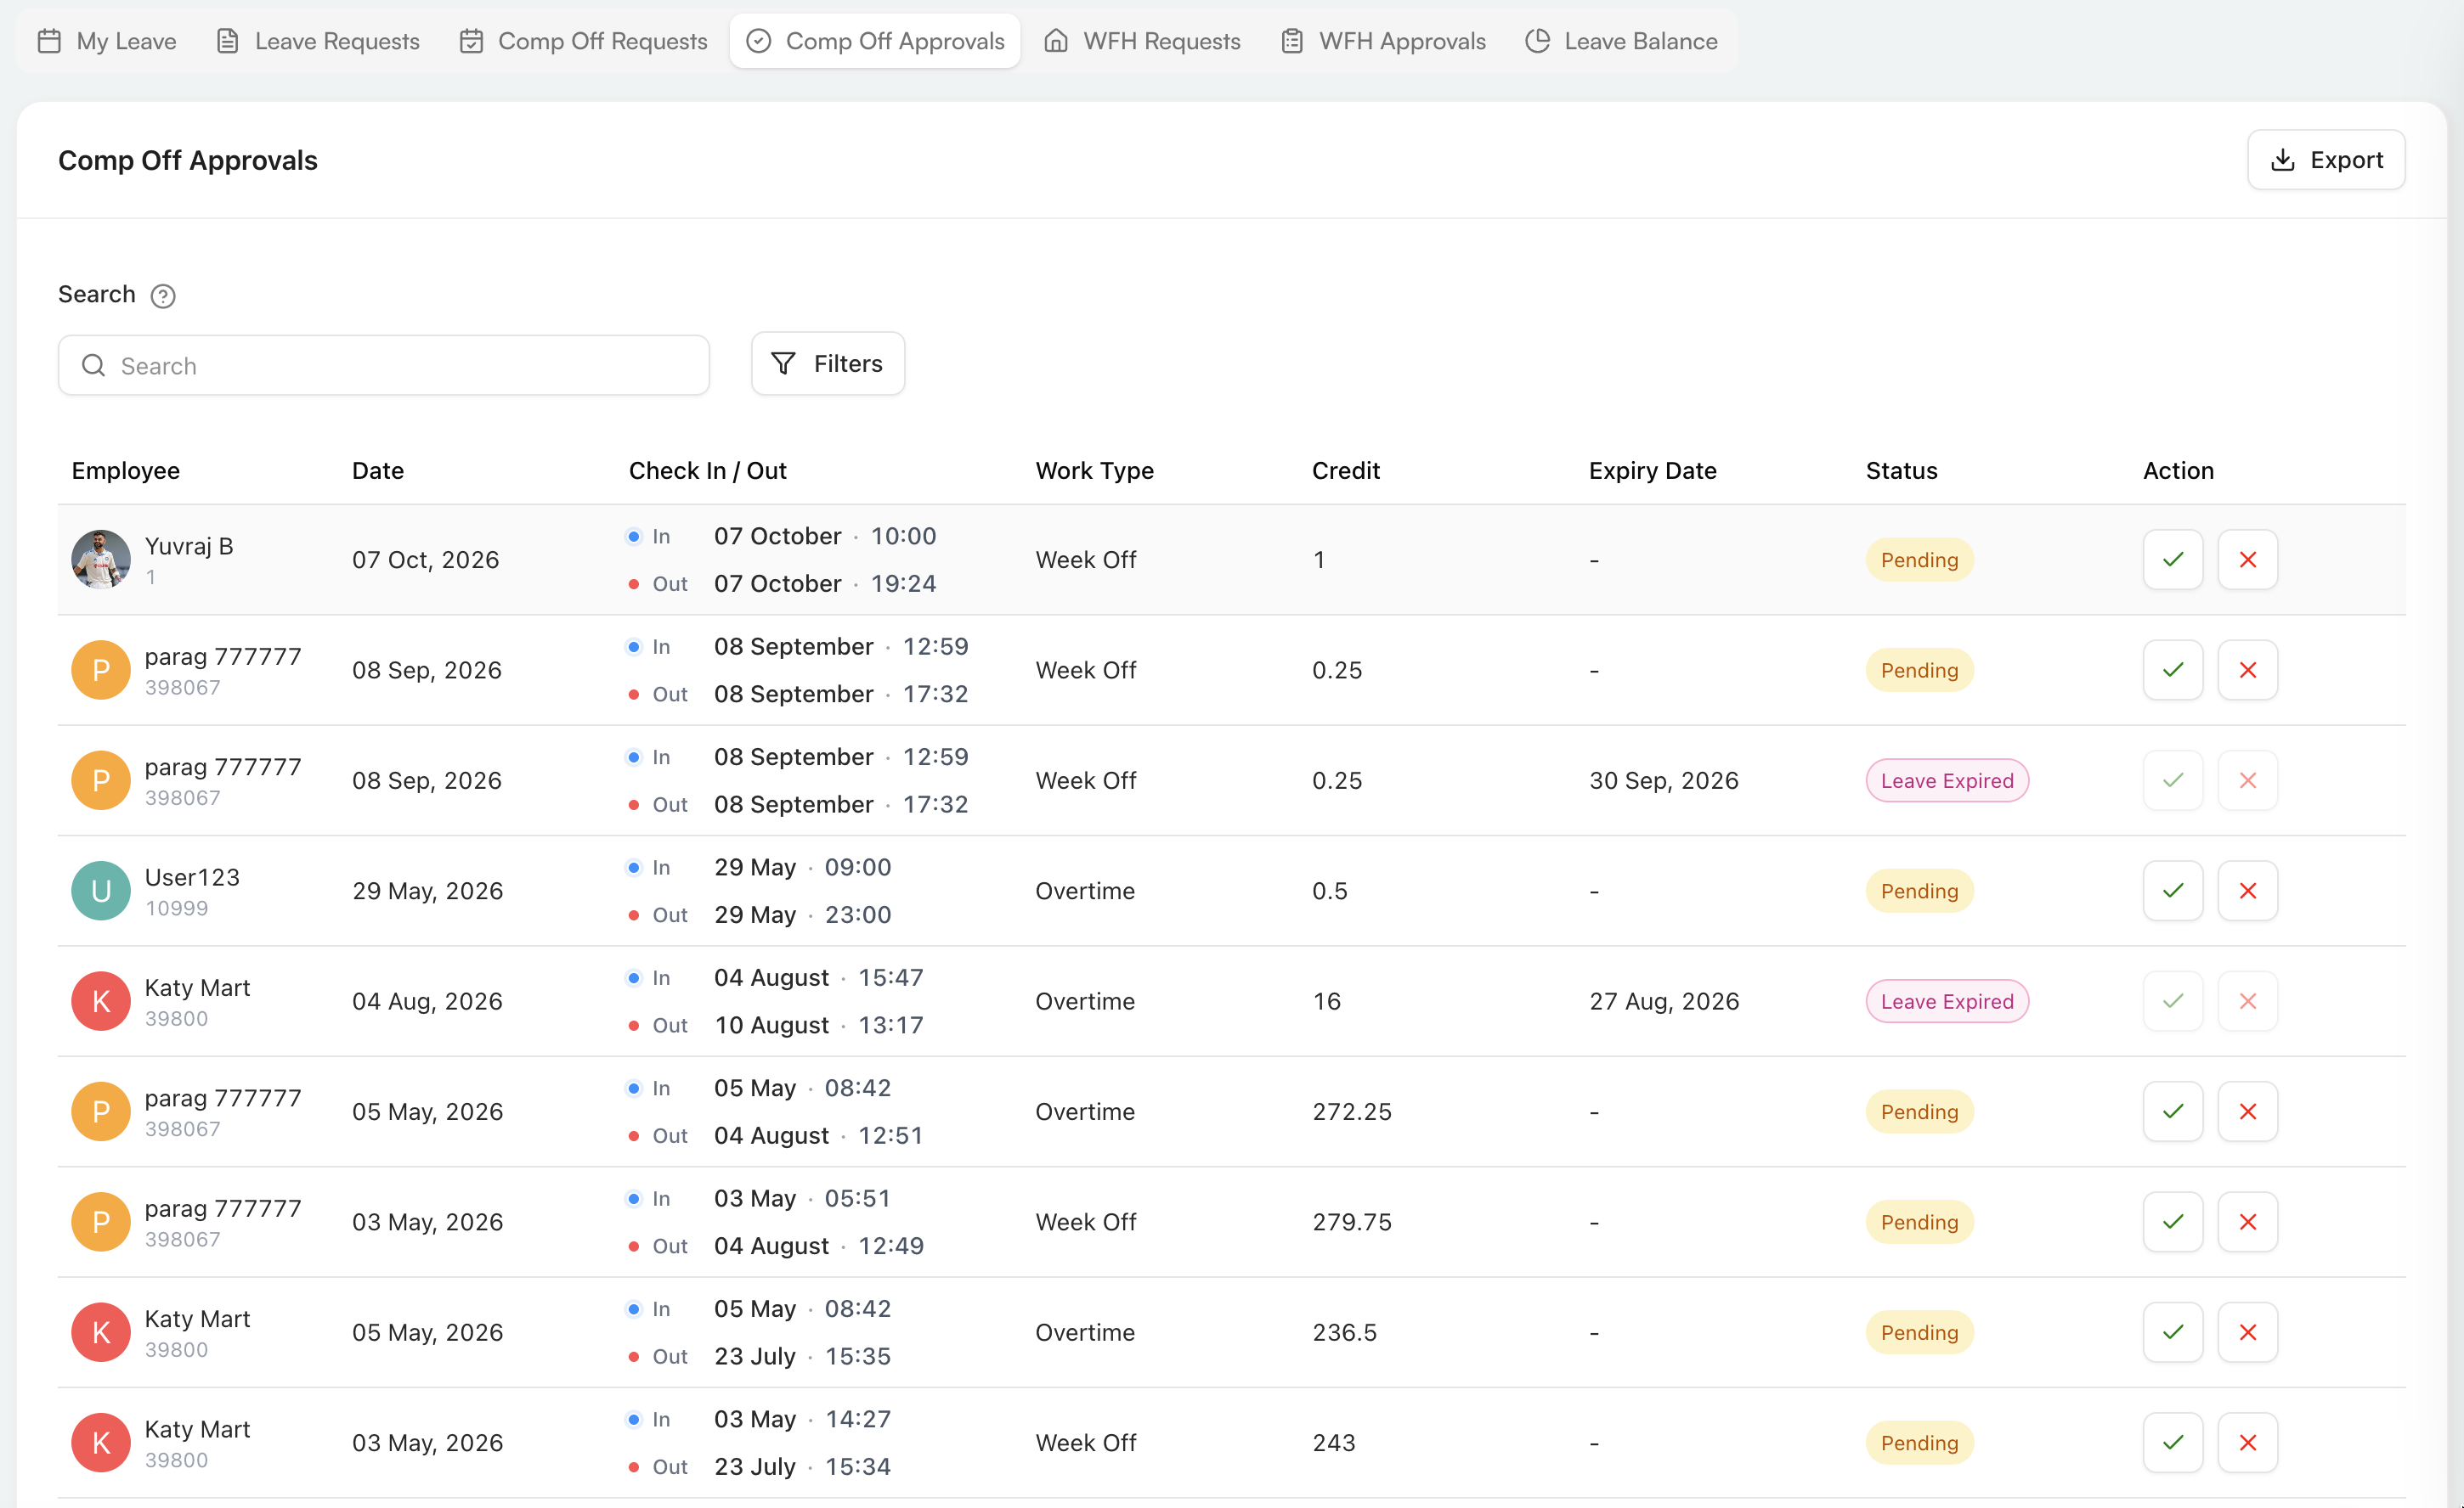The image size is (2464, 1508).
Task: Reject parag 777777's 279.75 credit request
Action: point(2247,1221)
